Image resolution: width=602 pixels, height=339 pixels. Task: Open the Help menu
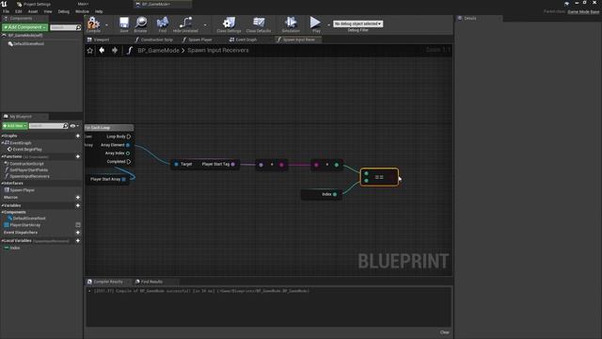click(99, 11)
